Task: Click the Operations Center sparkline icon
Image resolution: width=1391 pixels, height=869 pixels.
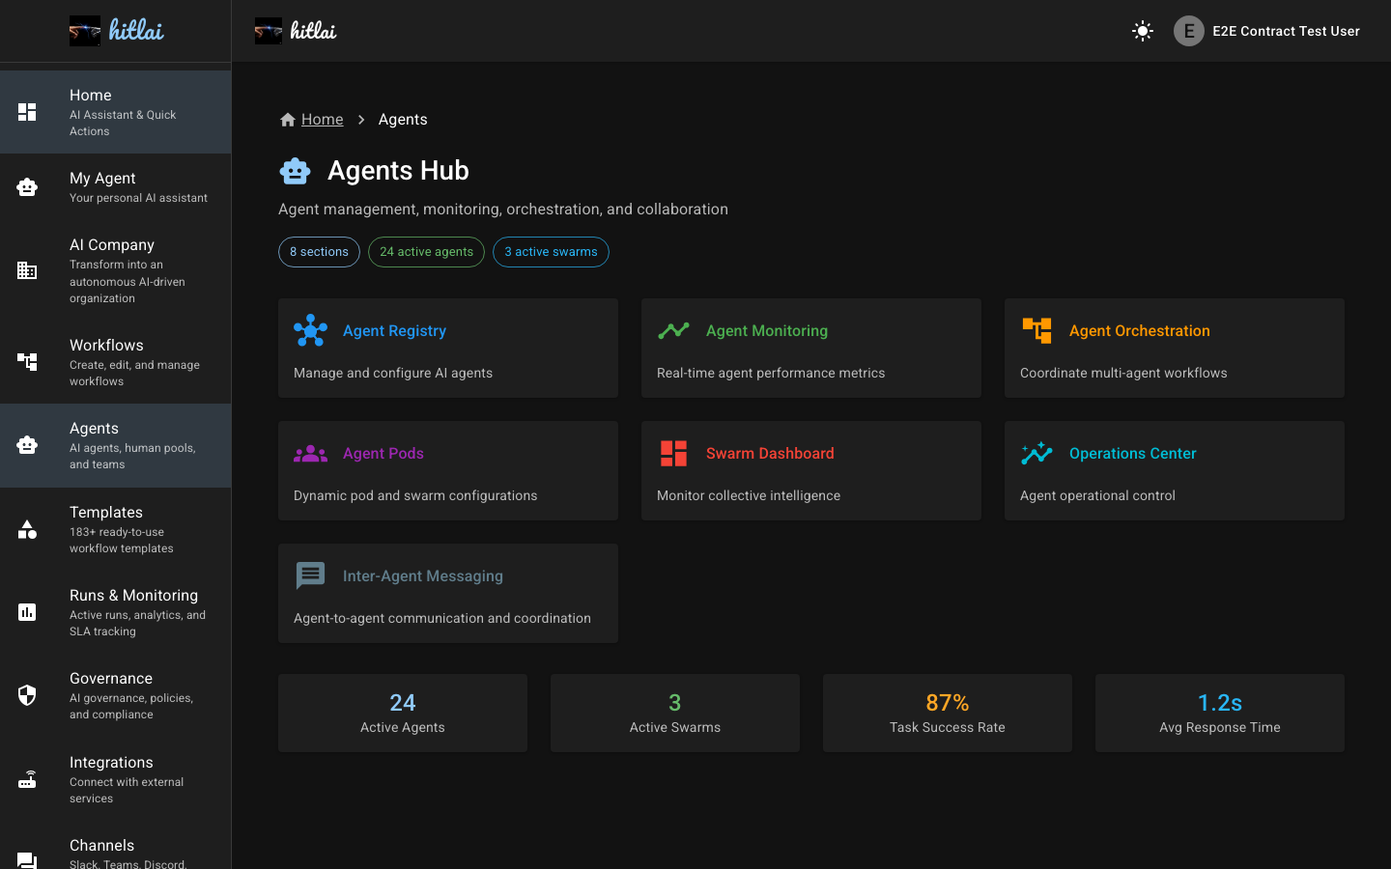Action: [x=1036, y=453]
